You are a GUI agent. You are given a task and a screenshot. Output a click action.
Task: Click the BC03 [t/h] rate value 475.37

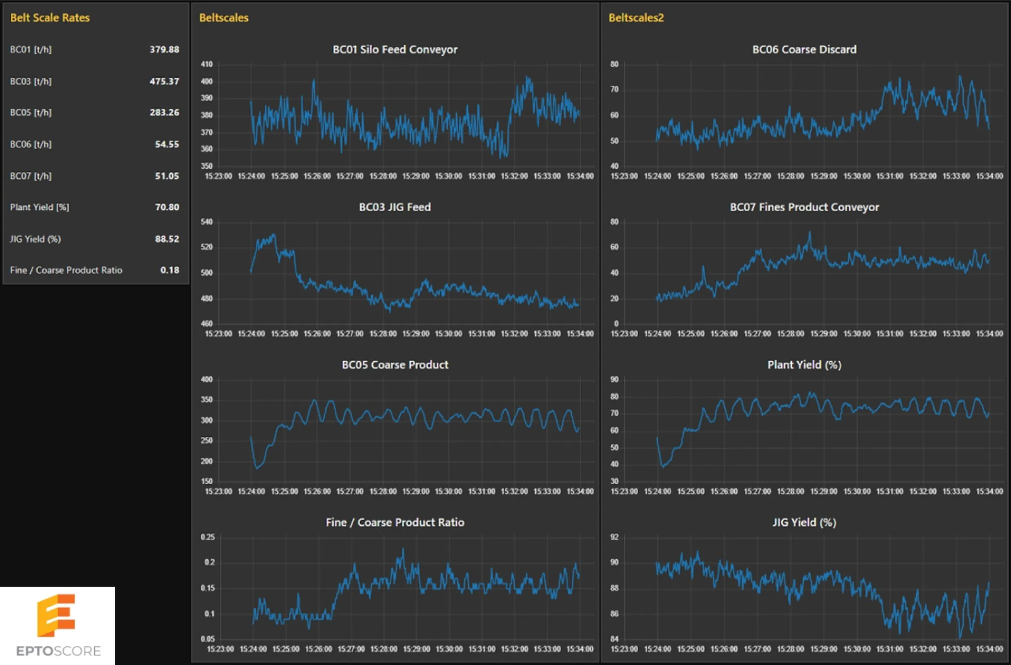click(165, 81)
